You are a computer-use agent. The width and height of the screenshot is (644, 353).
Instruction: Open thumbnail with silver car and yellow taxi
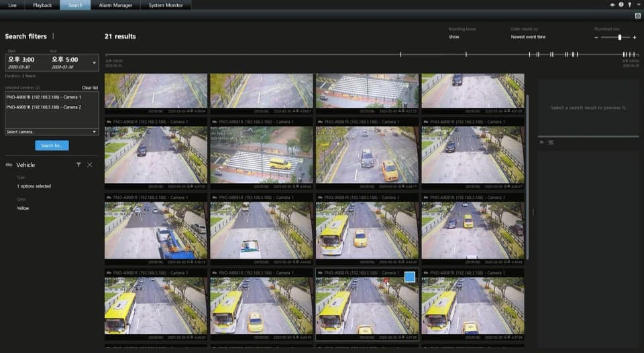coord(367,155)
